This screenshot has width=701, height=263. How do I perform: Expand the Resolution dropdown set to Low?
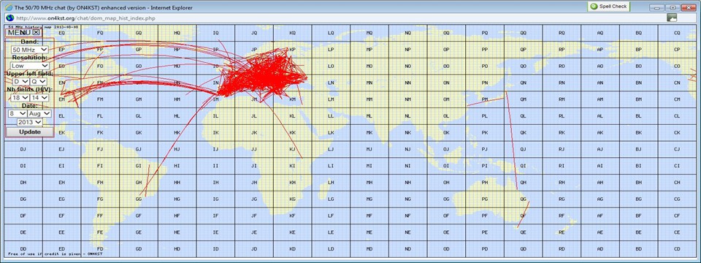tap(30, 65)
